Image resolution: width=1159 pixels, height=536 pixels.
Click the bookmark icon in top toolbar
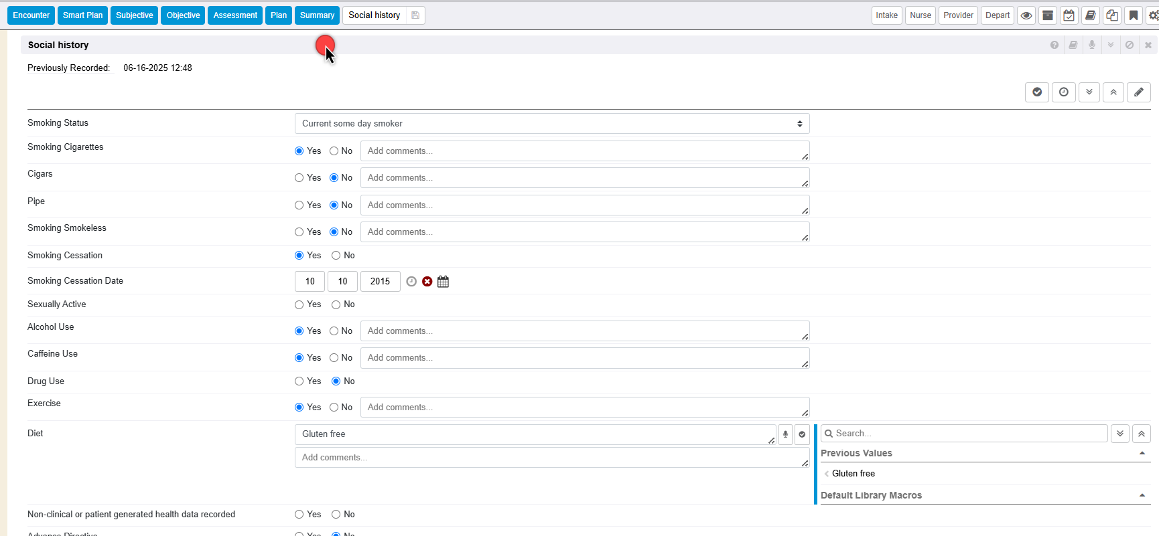click(1134, 15)
